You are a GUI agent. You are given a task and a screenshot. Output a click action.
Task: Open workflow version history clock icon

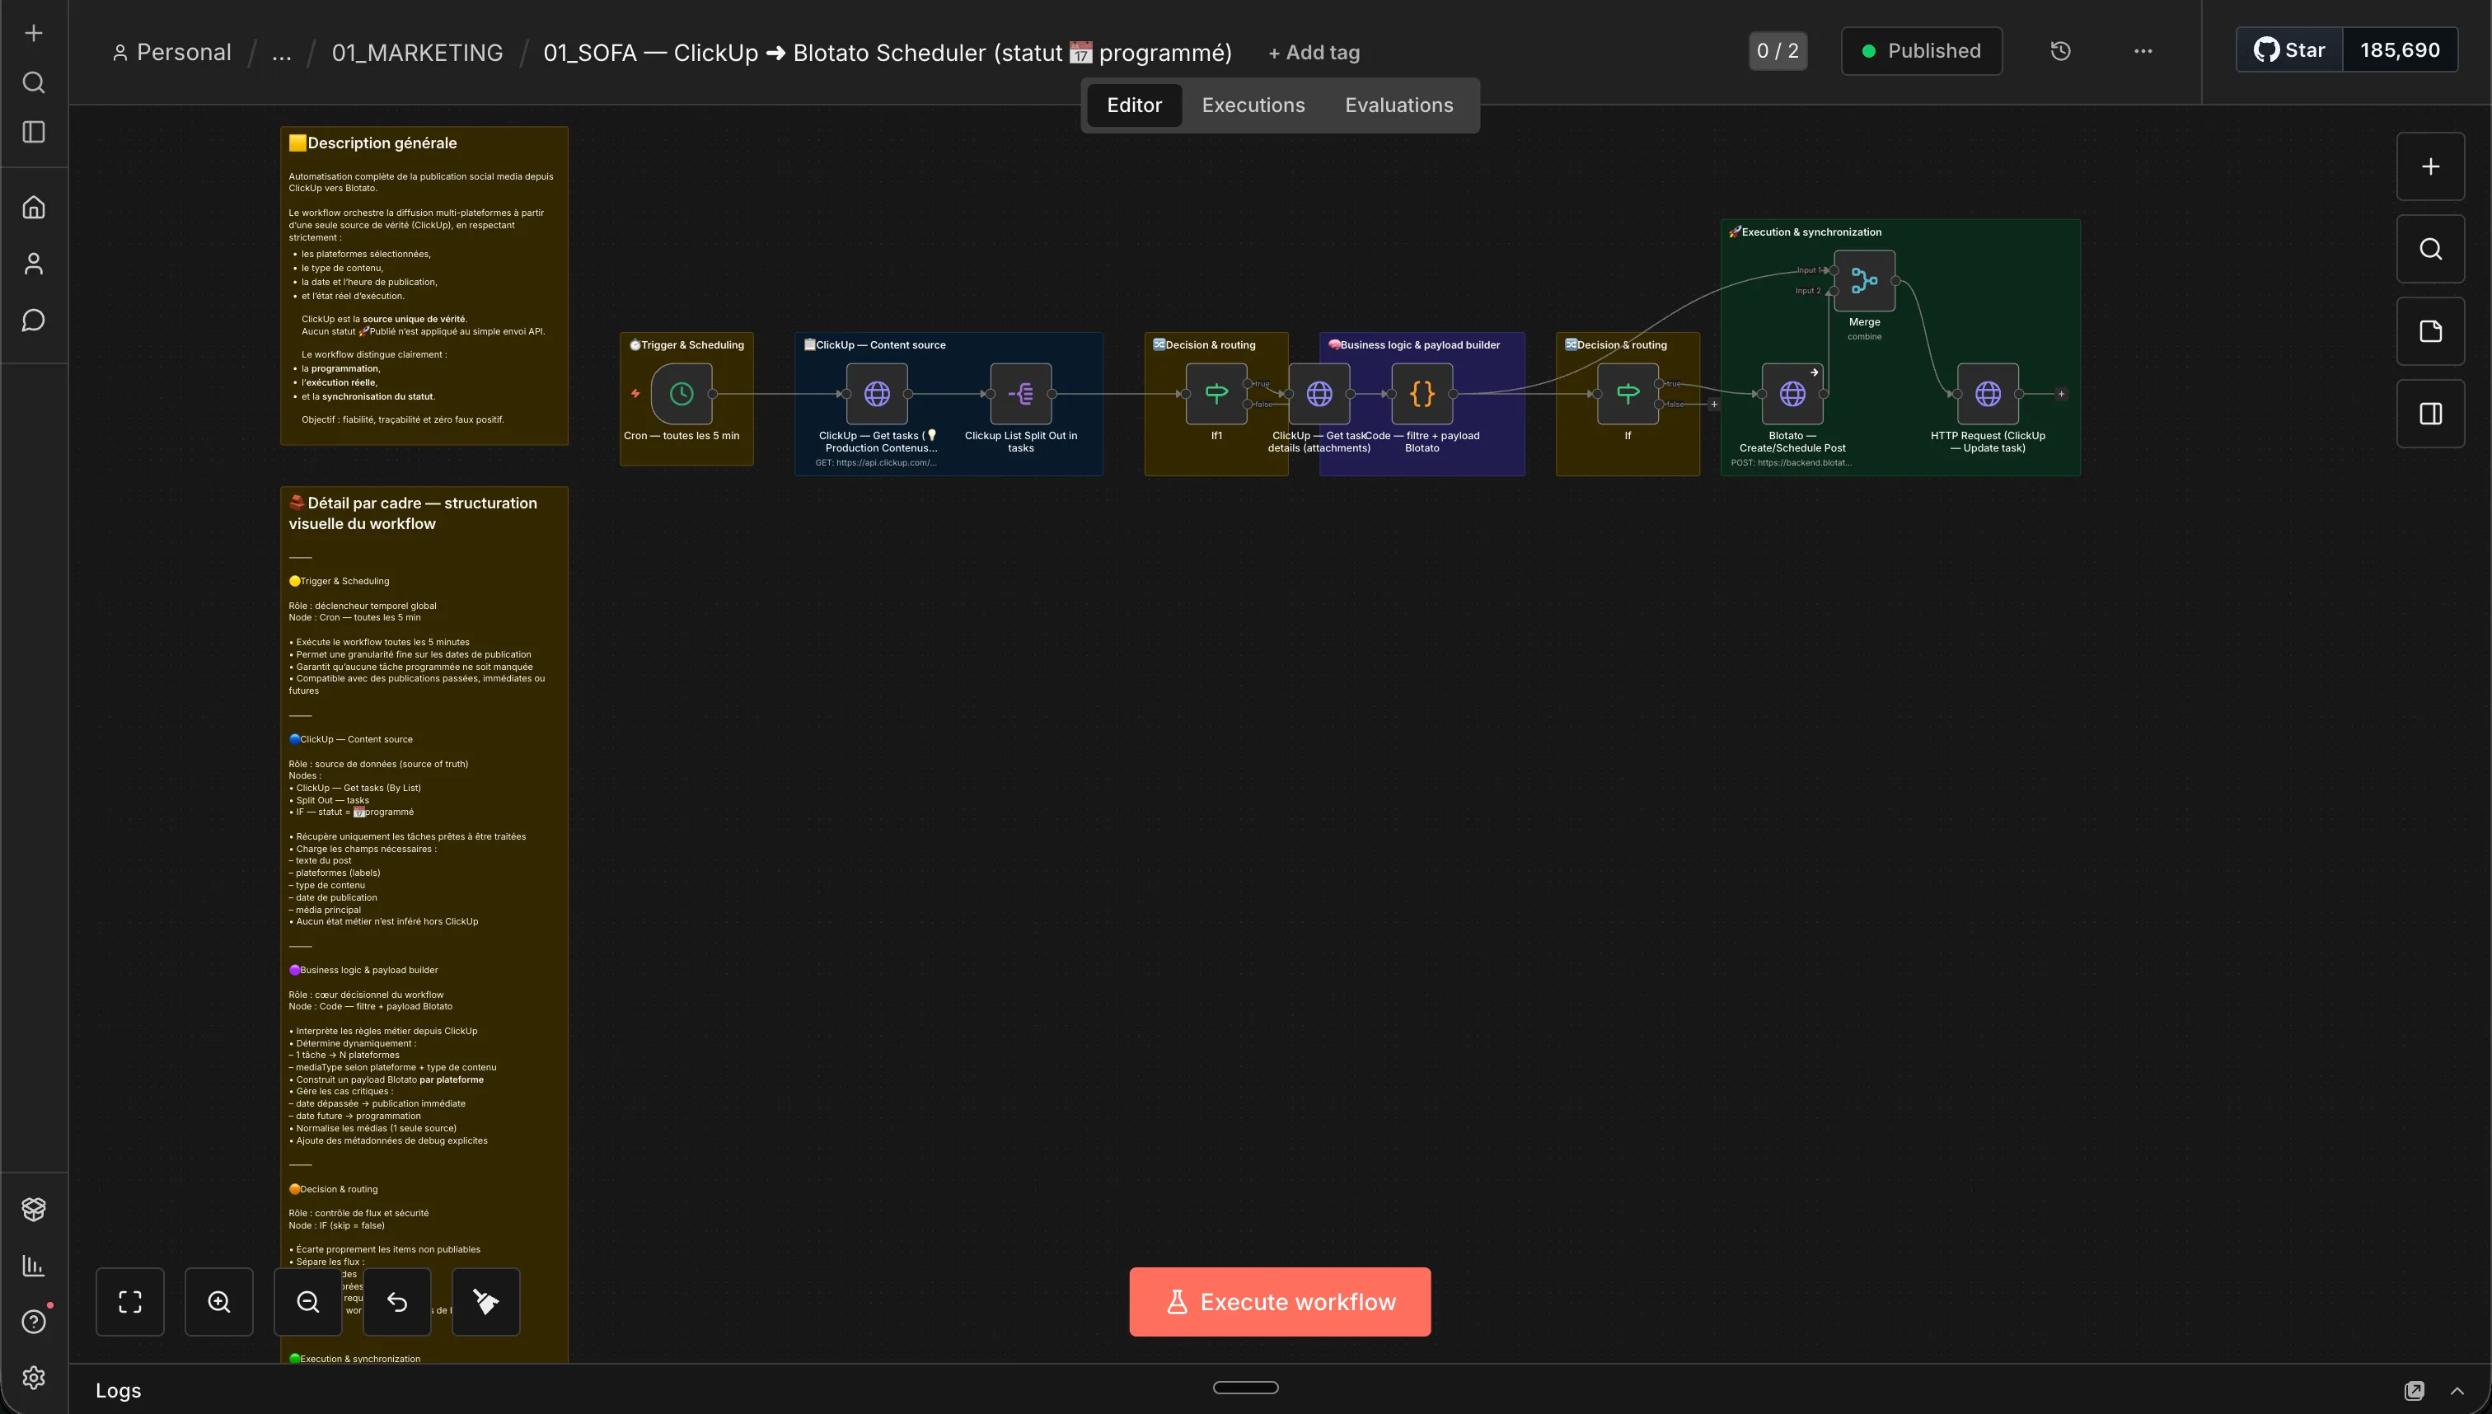(x=2061, y=51)
